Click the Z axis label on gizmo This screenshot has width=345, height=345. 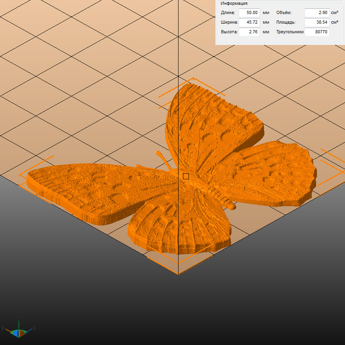pyautogui.click(x=18, y=318)
